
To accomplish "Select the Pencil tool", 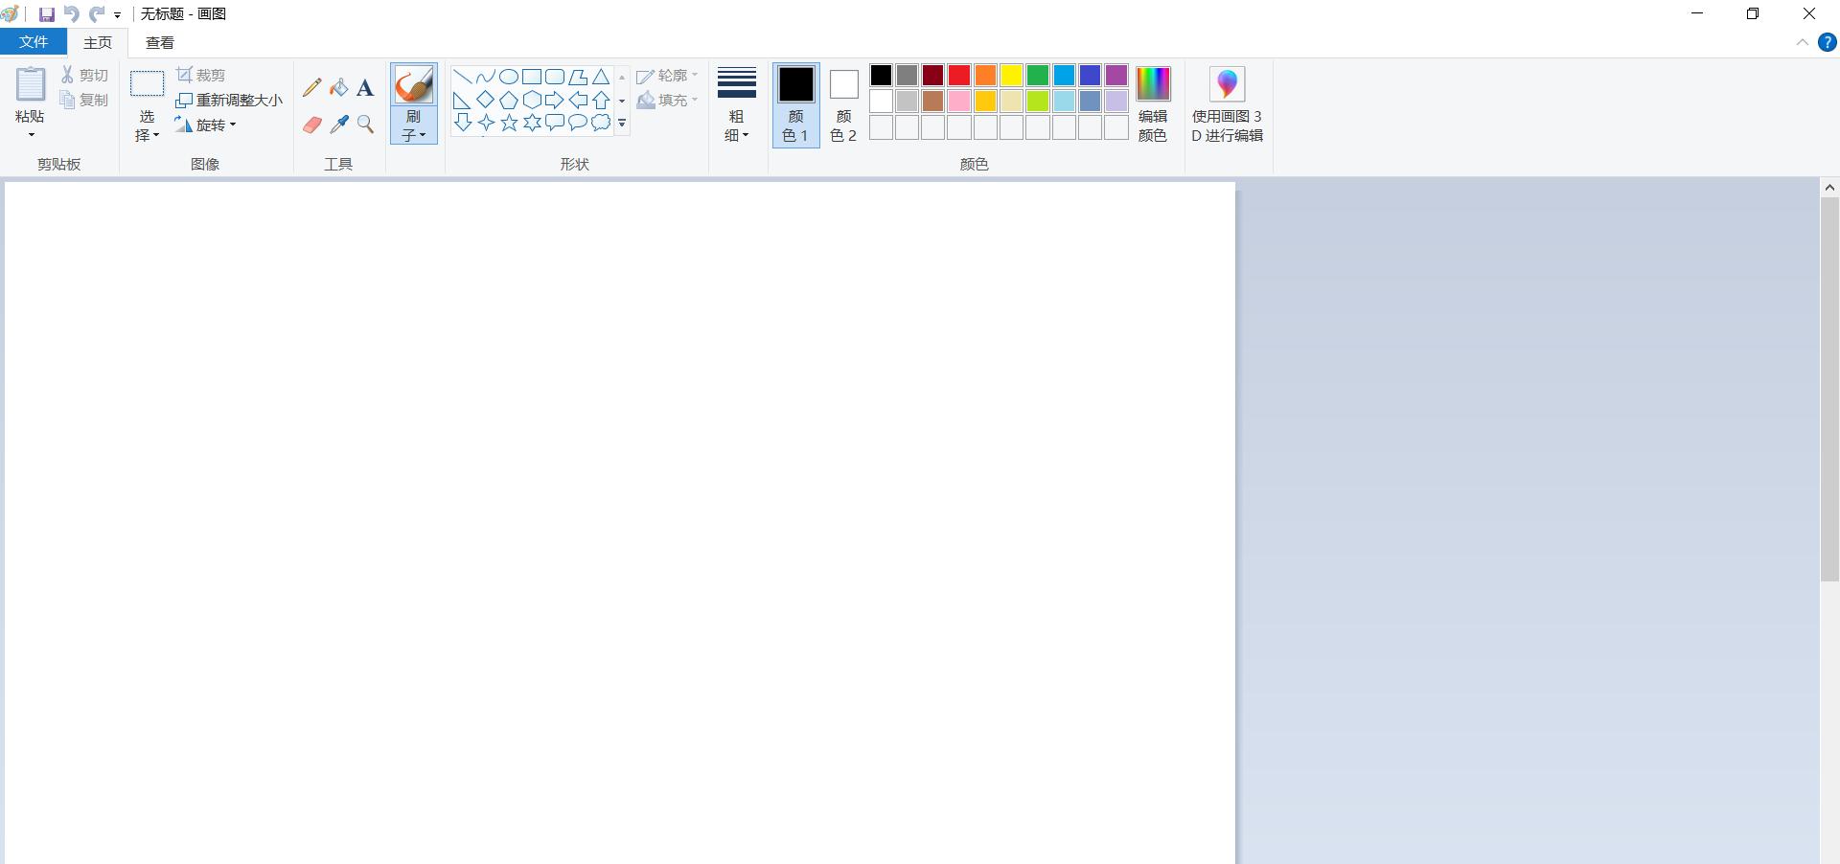I will [x=311, y=87].
